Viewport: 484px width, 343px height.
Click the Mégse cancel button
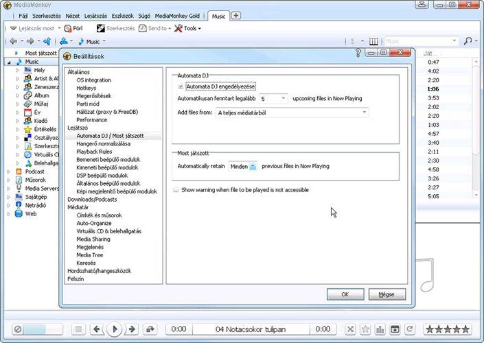387,294
